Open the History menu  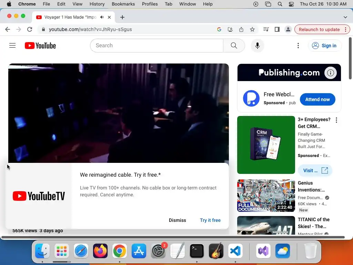click(x=97, y=4)
